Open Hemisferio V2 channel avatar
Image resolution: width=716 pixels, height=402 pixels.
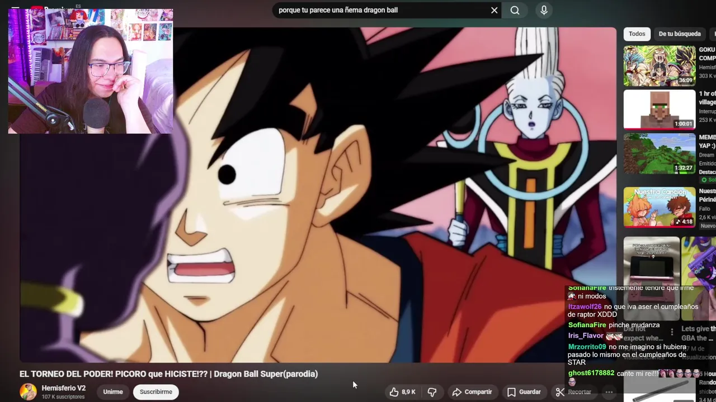tap(28, 392)
